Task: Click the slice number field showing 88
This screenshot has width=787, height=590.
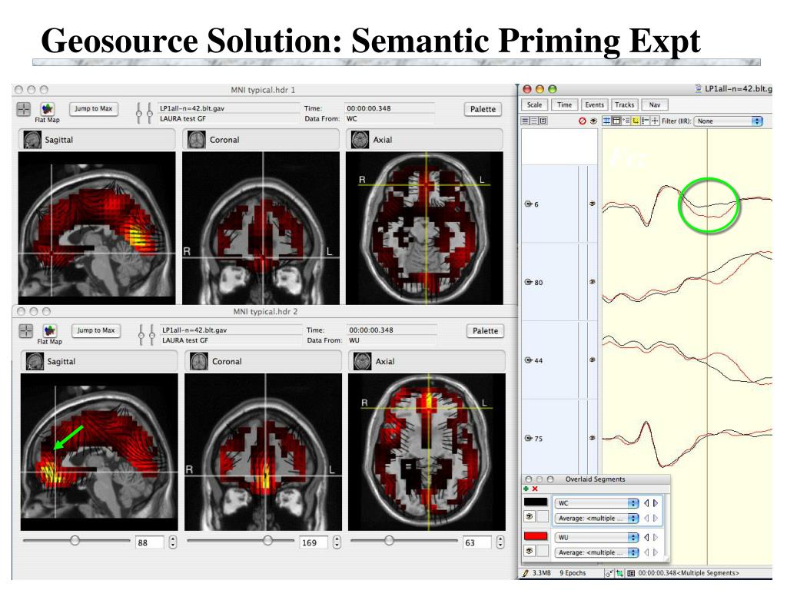Action: (x=150, y=542)
